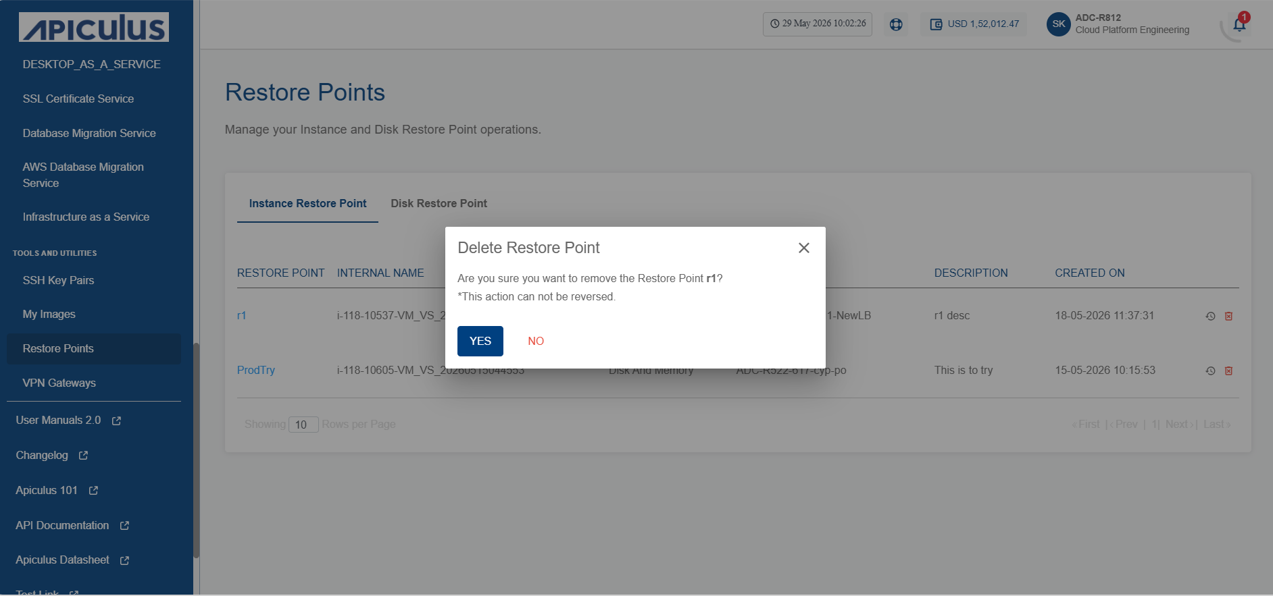
Task: Click restore icon in r1 row
Action: 1210,316
